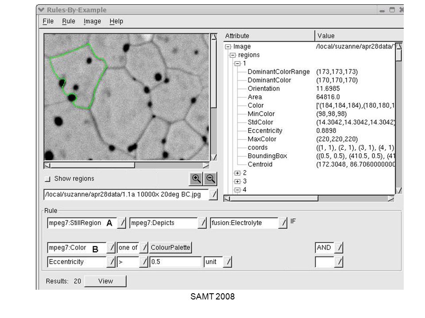Open the empty connector dropdown below AND
425x318 pixels.
[339, 261]
